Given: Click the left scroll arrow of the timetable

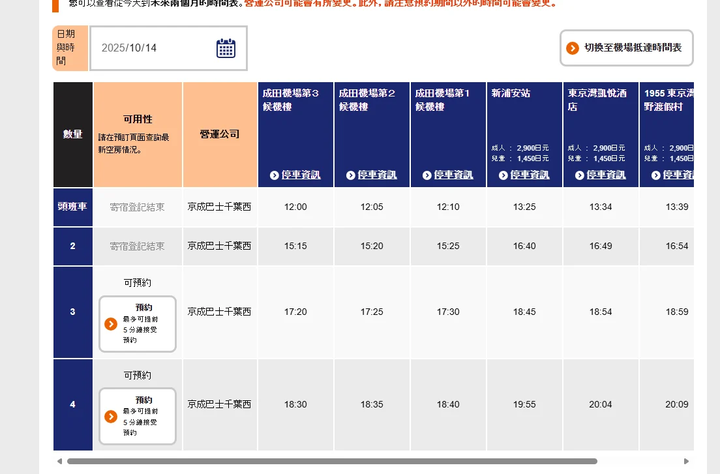Looking at the screenshot, I should click(59, 461).
